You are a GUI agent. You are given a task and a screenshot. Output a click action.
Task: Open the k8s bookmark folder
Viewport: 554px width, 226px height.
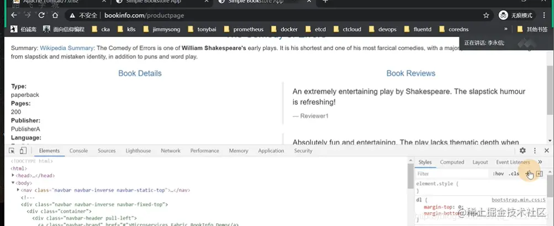coord(126,29)
